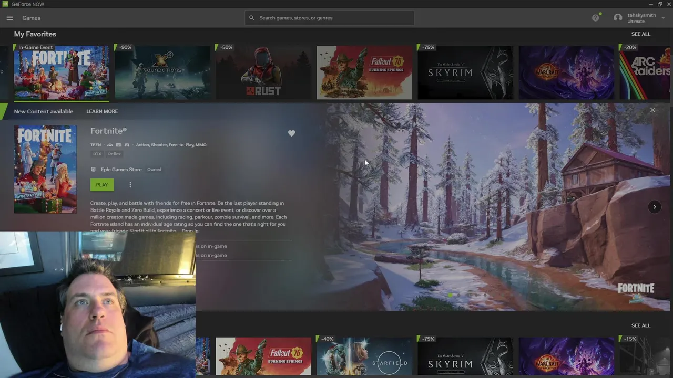673x378 pixels.
Task: Click the GeForce NOW window title icon
Action: [x=5, y=4]
